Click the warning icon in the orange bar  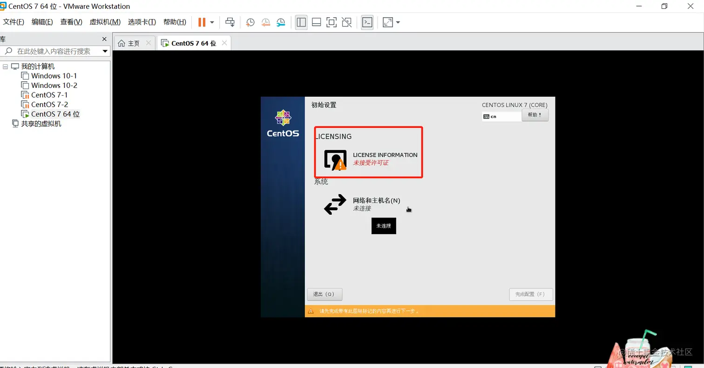point(311,311)
